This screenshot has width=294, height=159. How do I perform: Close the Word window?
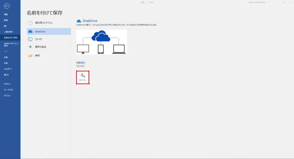click(x=290, y=3)
